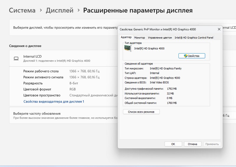The height and width of the screenshot is (167, 236).
Task: Click the properties dialog title bar
Action: coord(165,29)
